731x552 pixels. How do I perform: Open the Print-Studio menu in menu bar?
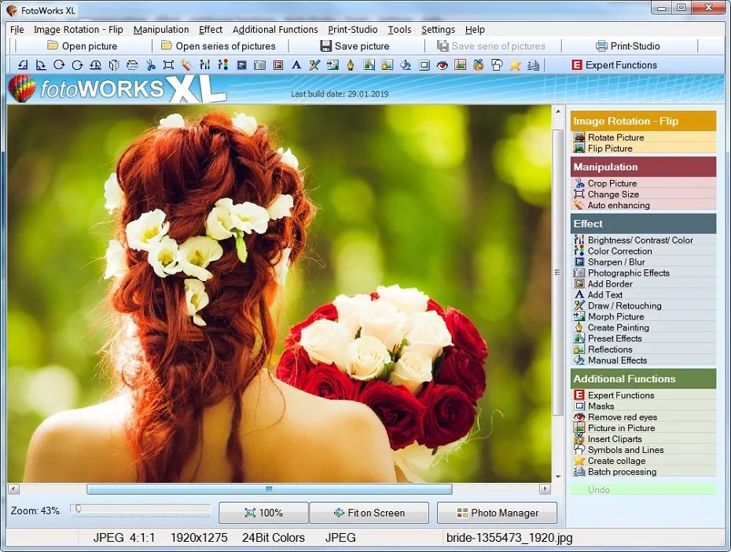tap(353, 30)
